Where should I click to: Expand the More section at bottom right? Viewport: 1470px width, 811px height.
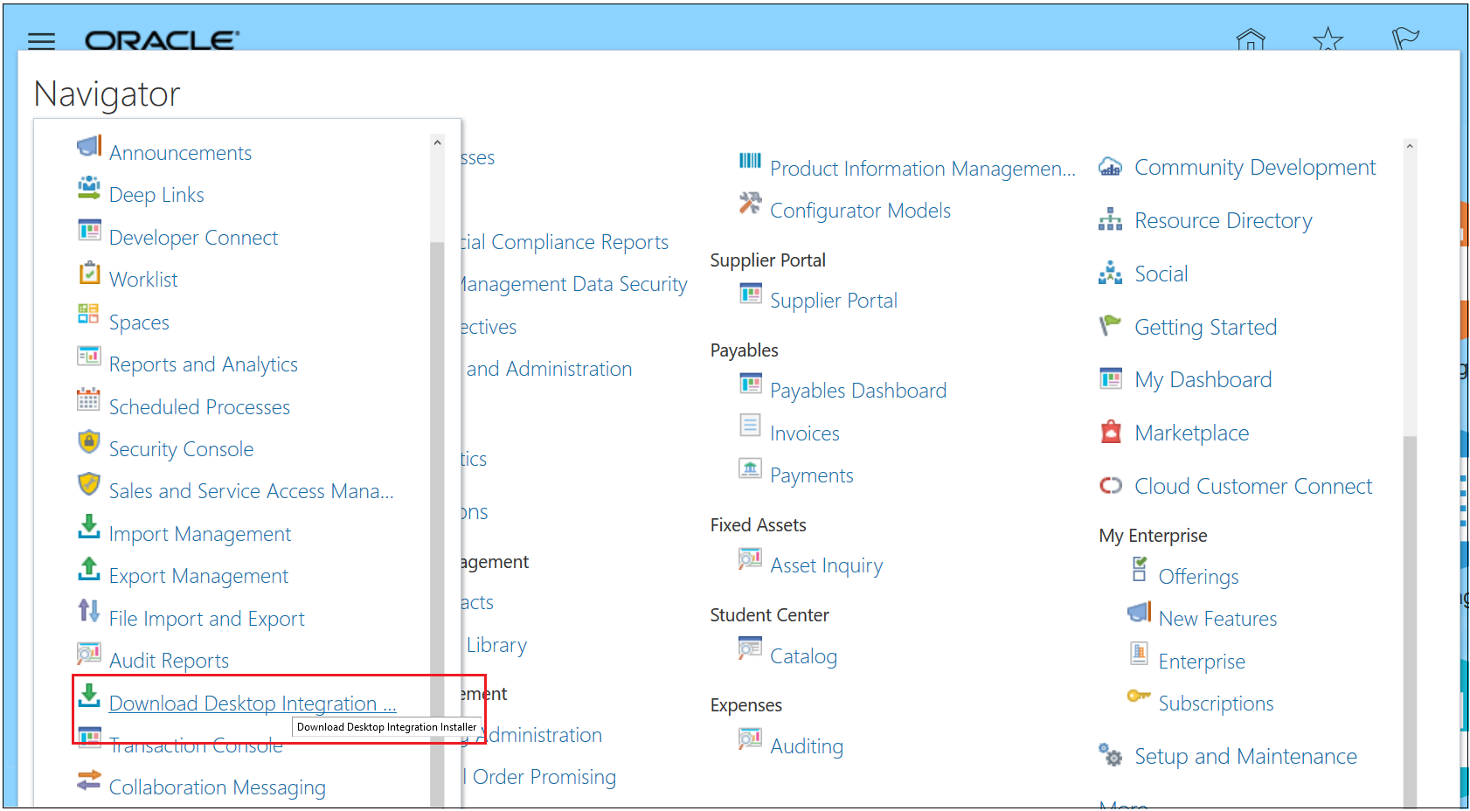[1124, 804]
